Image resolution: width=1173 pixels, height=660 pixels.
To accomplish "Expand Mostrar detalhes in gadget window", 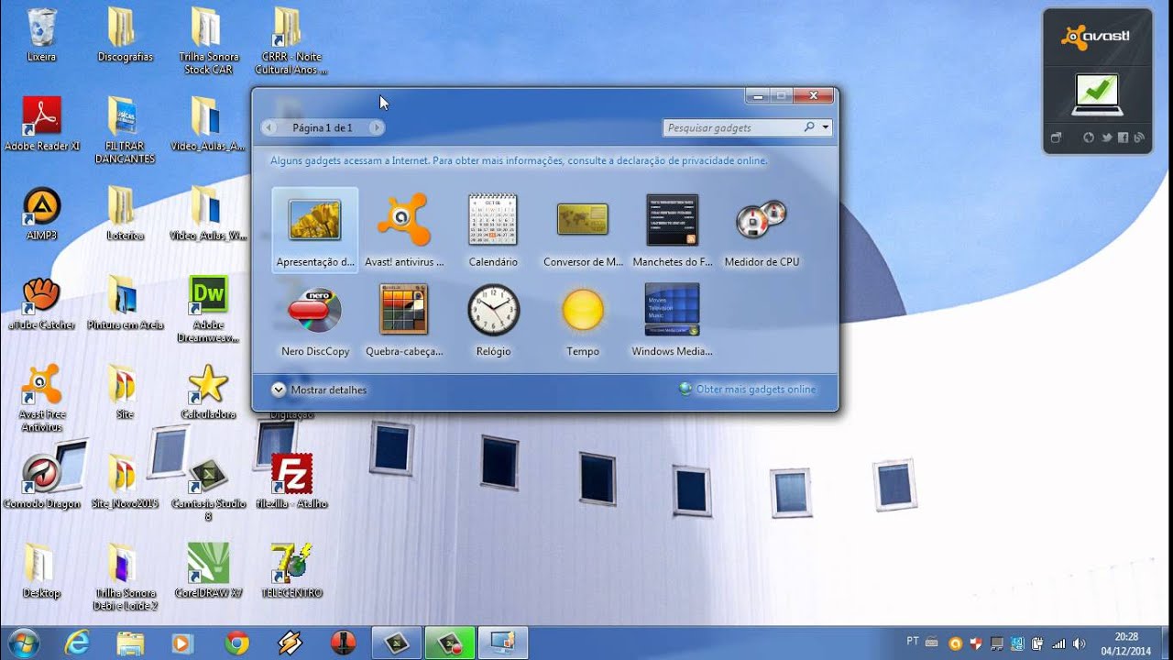I will tap(319, 390).
